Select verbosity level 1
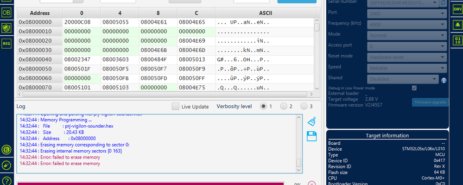 point(263,106)
